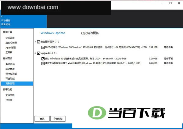Image resolution: width=183 pixels, height=129 pixels.
Task: Minimize the window
Action: (162, 3)
